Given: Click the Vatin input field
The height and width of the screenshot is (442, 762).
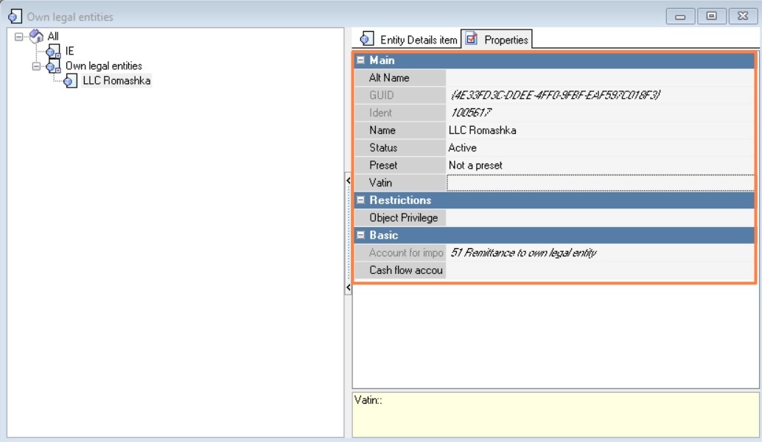Looking at the screenshot, I should [600, 183].
